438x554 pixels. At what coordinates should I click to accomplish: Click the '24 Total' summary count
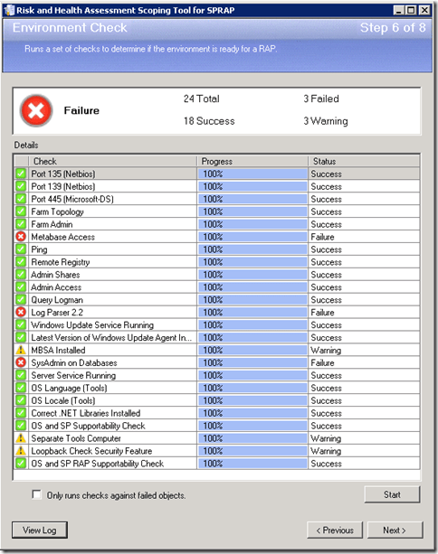coord(201,99)
